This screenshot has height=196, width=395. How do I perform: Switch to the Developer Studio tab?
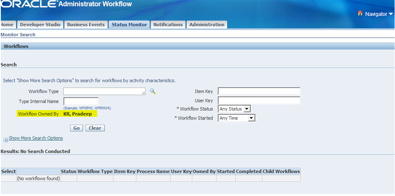click(x=40, y=25)
